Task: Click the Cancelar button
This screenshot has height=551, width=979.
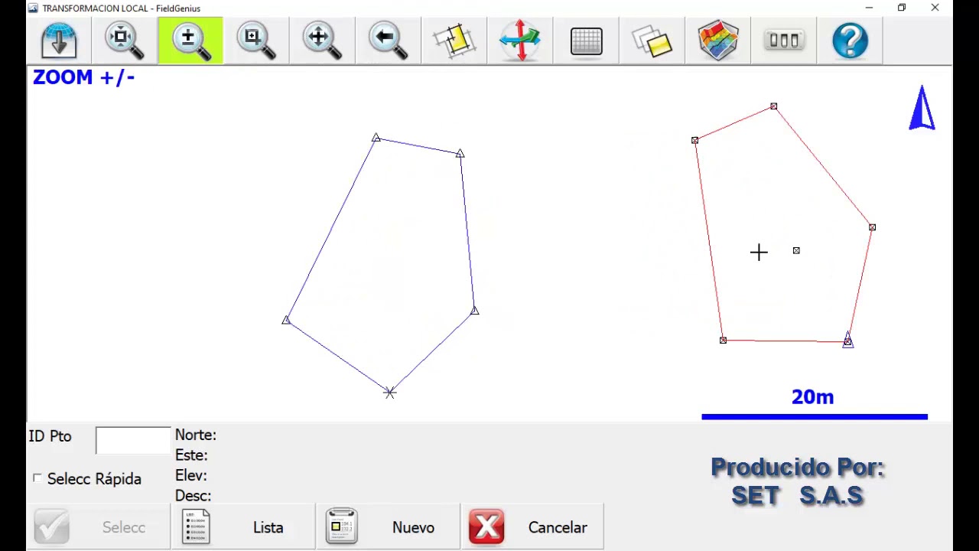Action: [532, 527]
